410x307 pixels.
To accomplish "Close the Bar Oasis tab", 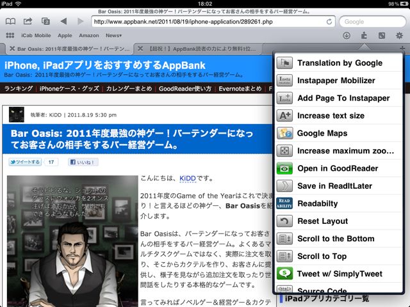I will tap(12, 49).
